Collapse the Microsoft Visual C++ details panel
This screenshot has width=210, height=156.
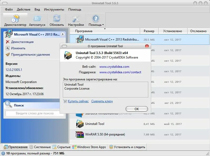[63, 34]
